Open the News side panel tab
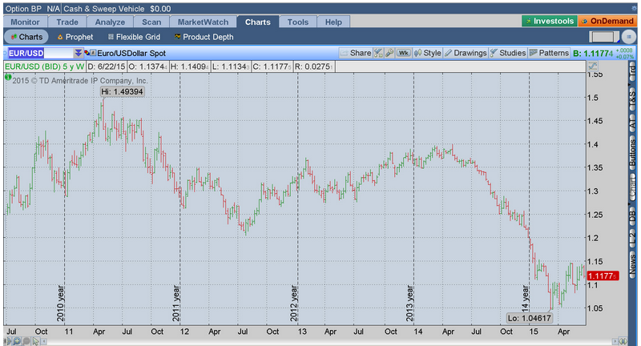Image resolution: width=641 pixels, height=346 pixels. [x=632, y=264]
